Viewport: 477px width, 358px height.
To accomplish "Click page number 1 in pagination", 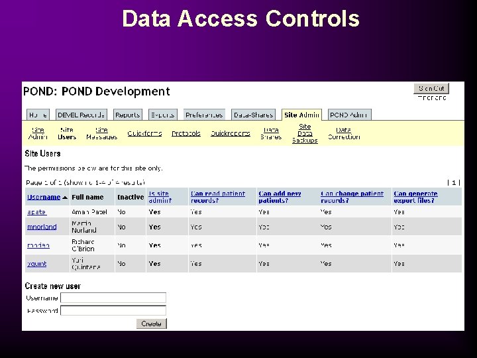I will (454, 183).
